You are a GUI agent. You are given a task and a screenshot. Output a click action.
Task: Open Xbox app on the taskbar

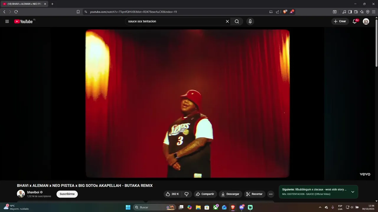coord(216,207)
